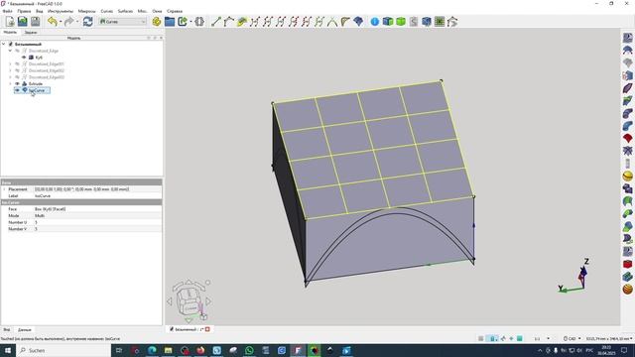Viewport: 635px width, 357px height.
Task: Toggle visibility of Discretized_Edge object
Action: (x=17, y=51)
